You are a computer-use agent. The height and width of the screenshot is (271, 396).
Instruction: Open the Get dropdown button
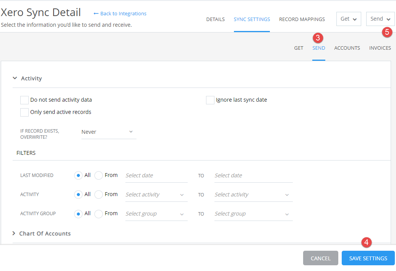(349, 19)
